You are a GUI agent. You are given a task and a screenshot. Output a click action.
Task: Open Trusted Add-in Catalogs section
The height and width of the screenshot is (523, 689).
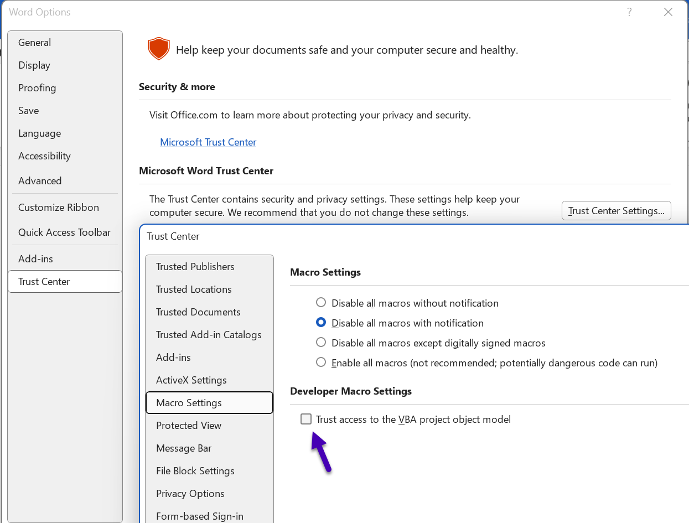[x=210, y=335]
